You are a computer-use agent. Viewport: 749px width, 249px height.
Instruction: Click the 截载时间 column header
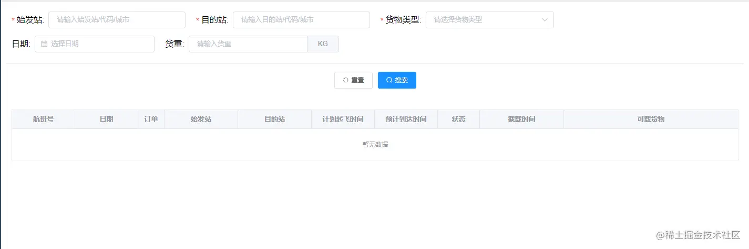(521, 119)
